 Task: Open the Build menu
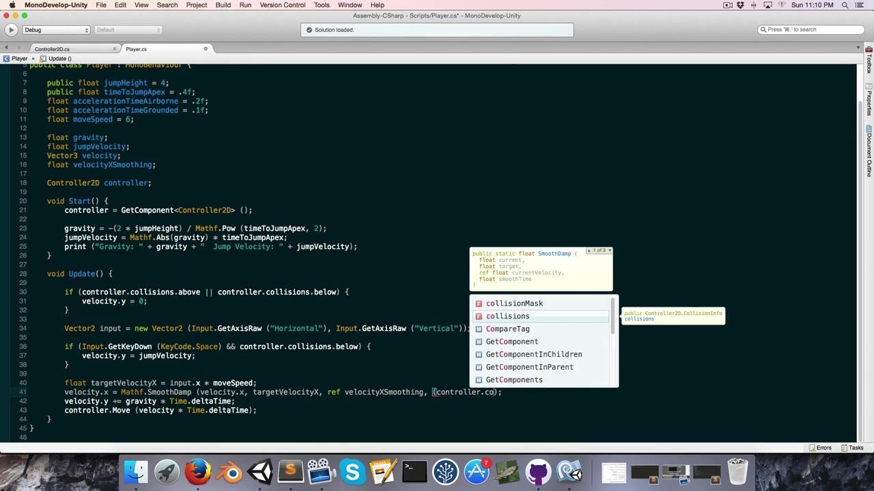point(223,5)
